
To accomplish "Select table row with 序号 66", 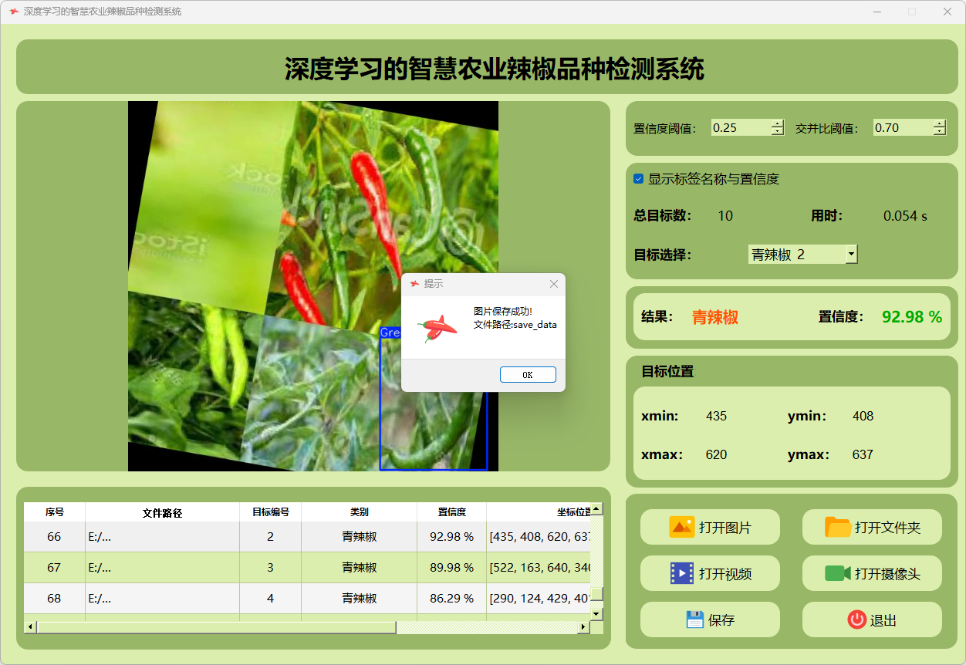I will [x=307, y=536].
